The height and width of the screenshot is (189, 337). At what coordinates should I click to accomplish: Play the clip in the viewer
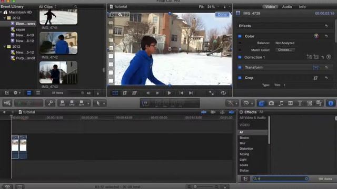pyautogui.click(x=170, y=93)
